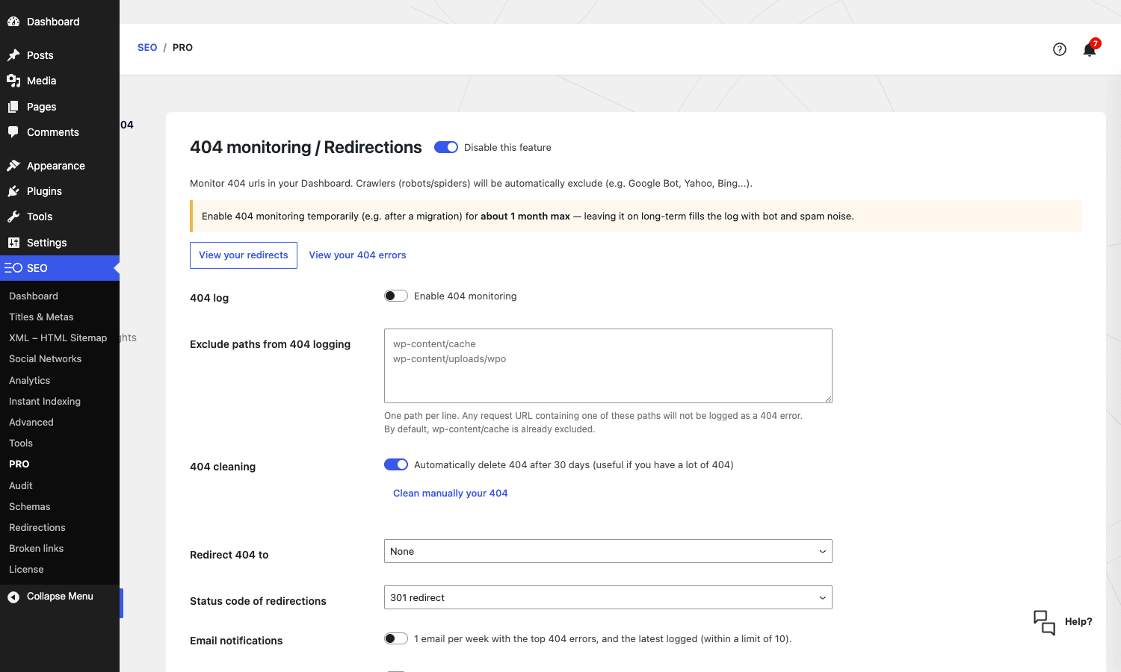Open Social Networks submenu
The height and width of the screenshot is (672, 1121).
(45, 359)
